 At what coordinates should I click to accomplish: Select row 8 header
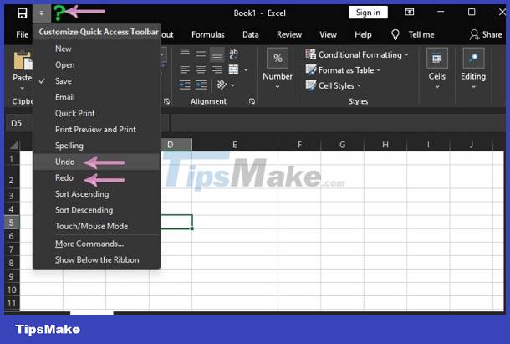click(x=12, y=263)
